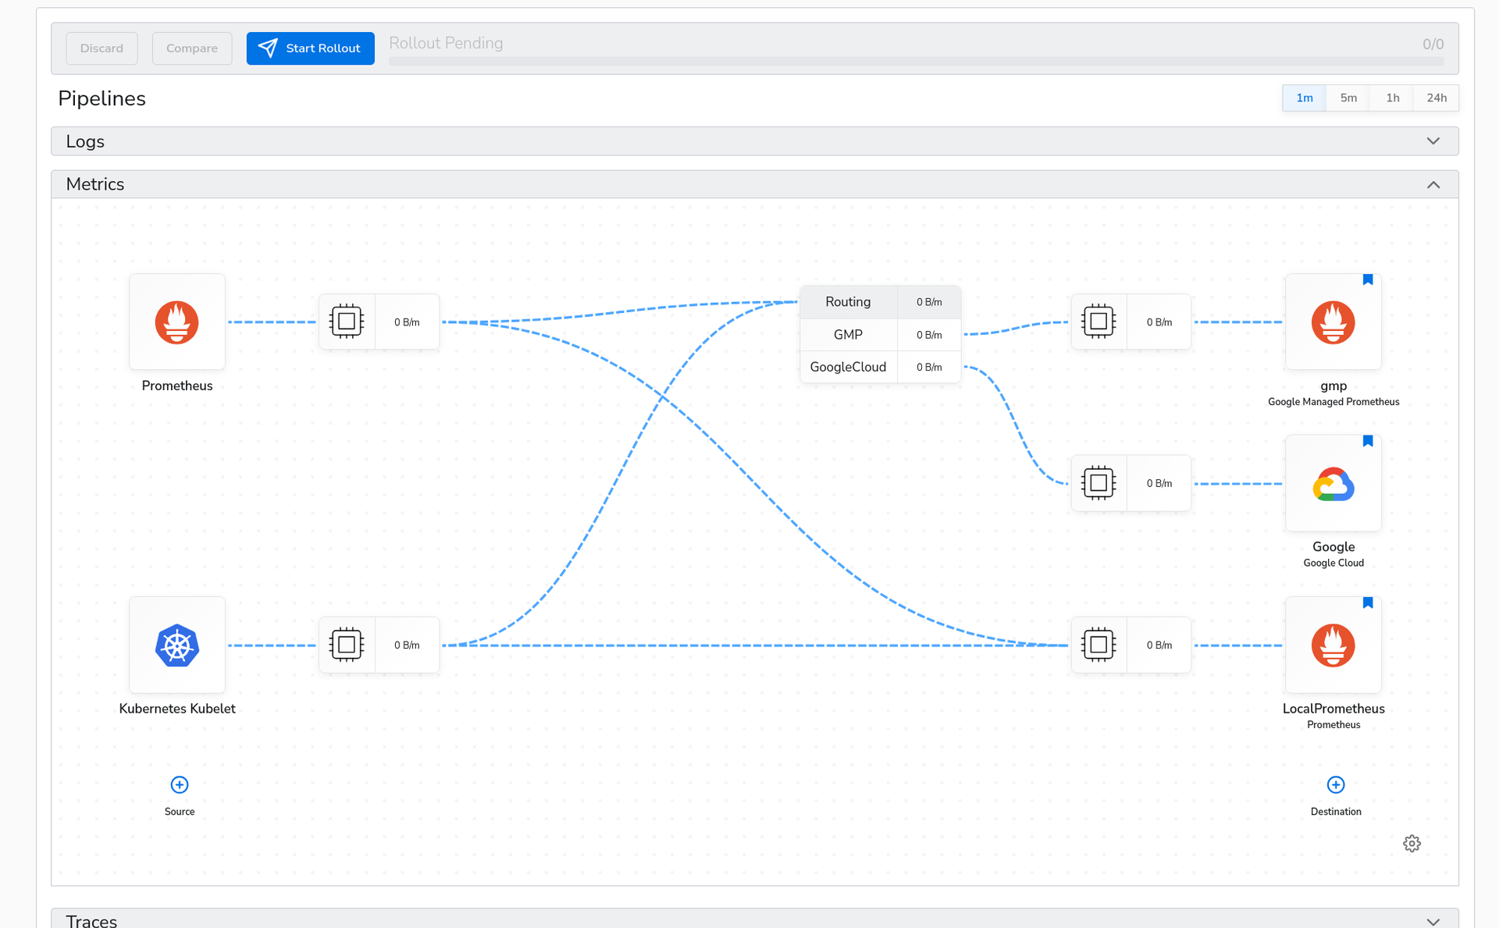
Task: Select the 5m time range
Action: 1348,98
